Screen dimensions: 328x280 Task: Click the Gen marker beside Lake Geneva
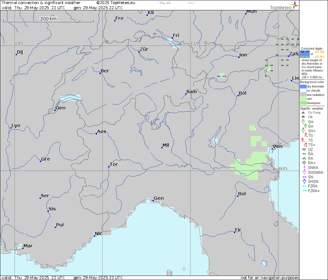click(55, 110)
